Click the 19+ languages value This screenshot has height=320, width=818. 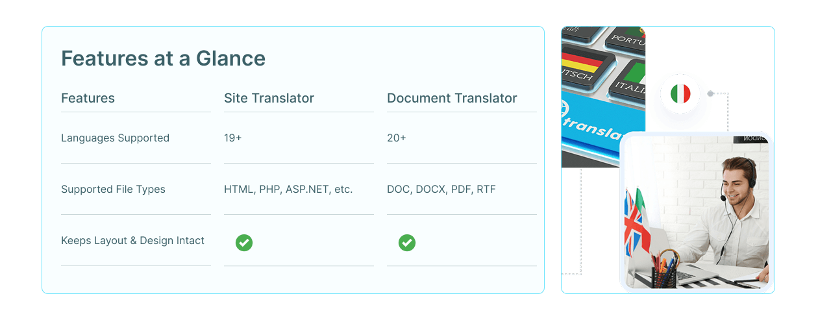point(233,138)
